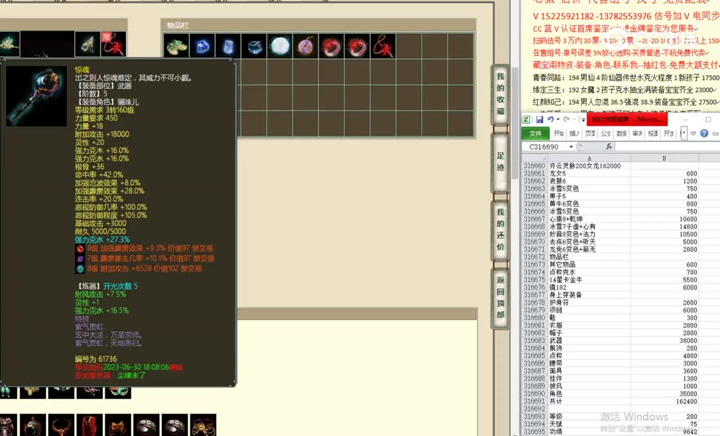
Task: Click the Insert Function fx icon
Action: [610, 147]
